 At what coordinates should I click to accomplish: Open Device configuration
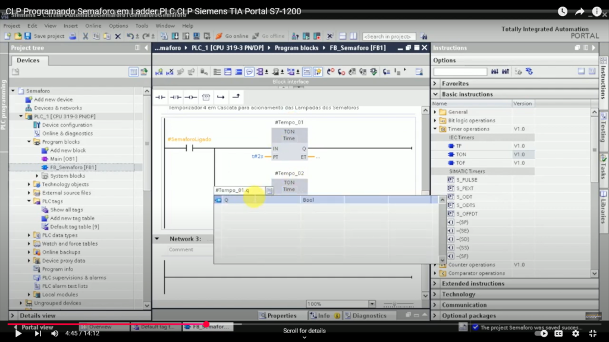[x=67, y=125]
